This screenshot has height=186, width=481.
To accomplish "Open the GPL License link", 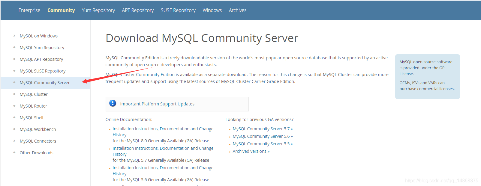I will pyautogui.click(x=423, y=71).
